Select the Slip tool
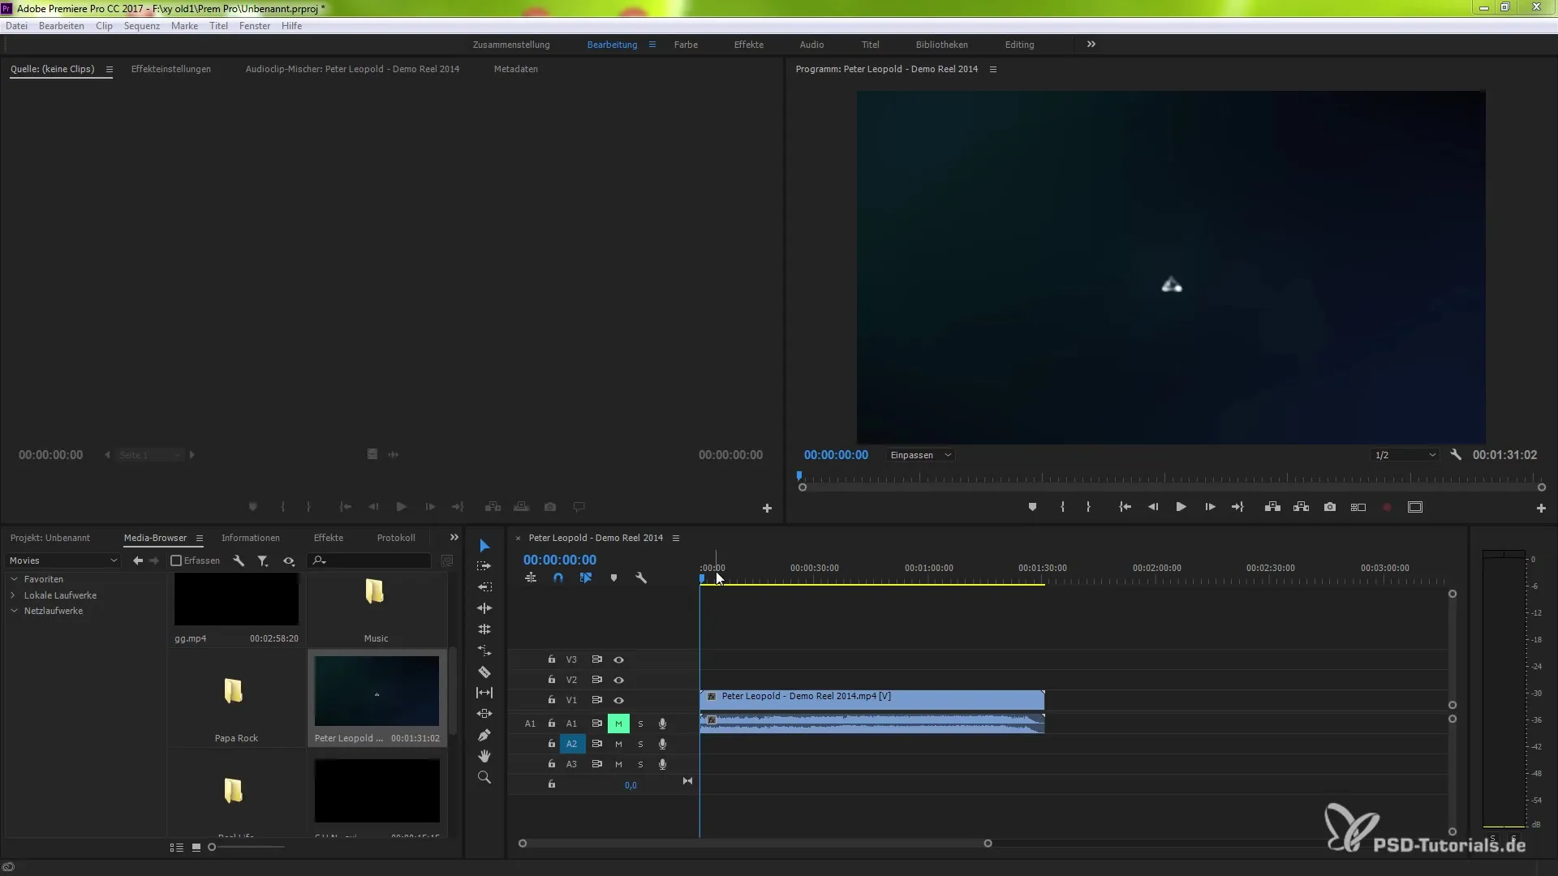Viewport: 1558px width, 876px height. coord(484,693)
